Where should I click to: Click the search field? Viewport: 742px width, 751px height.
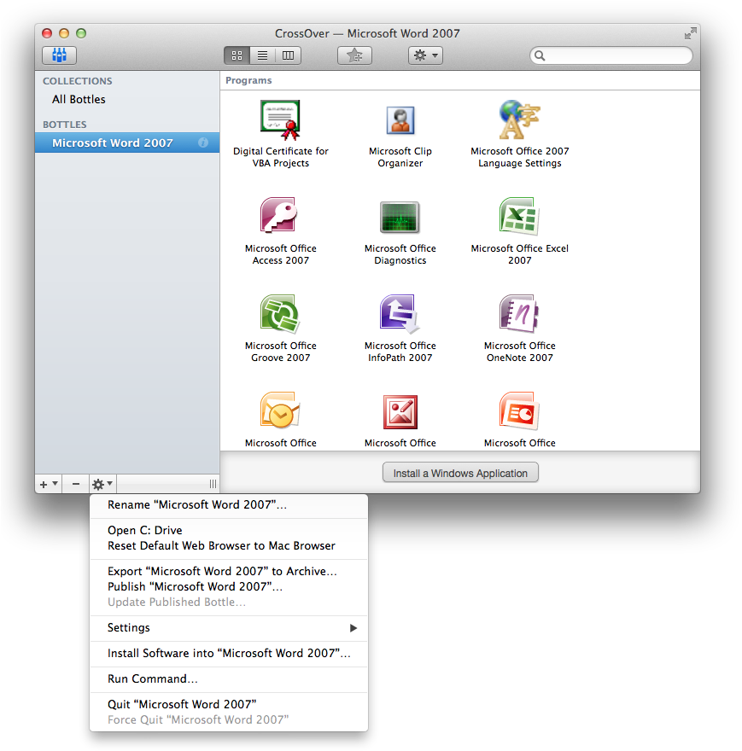click(611, 55)
